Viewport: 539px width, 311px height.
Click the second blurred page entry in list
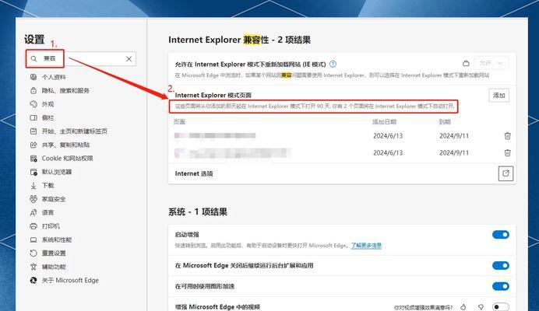tap(232, 152)
